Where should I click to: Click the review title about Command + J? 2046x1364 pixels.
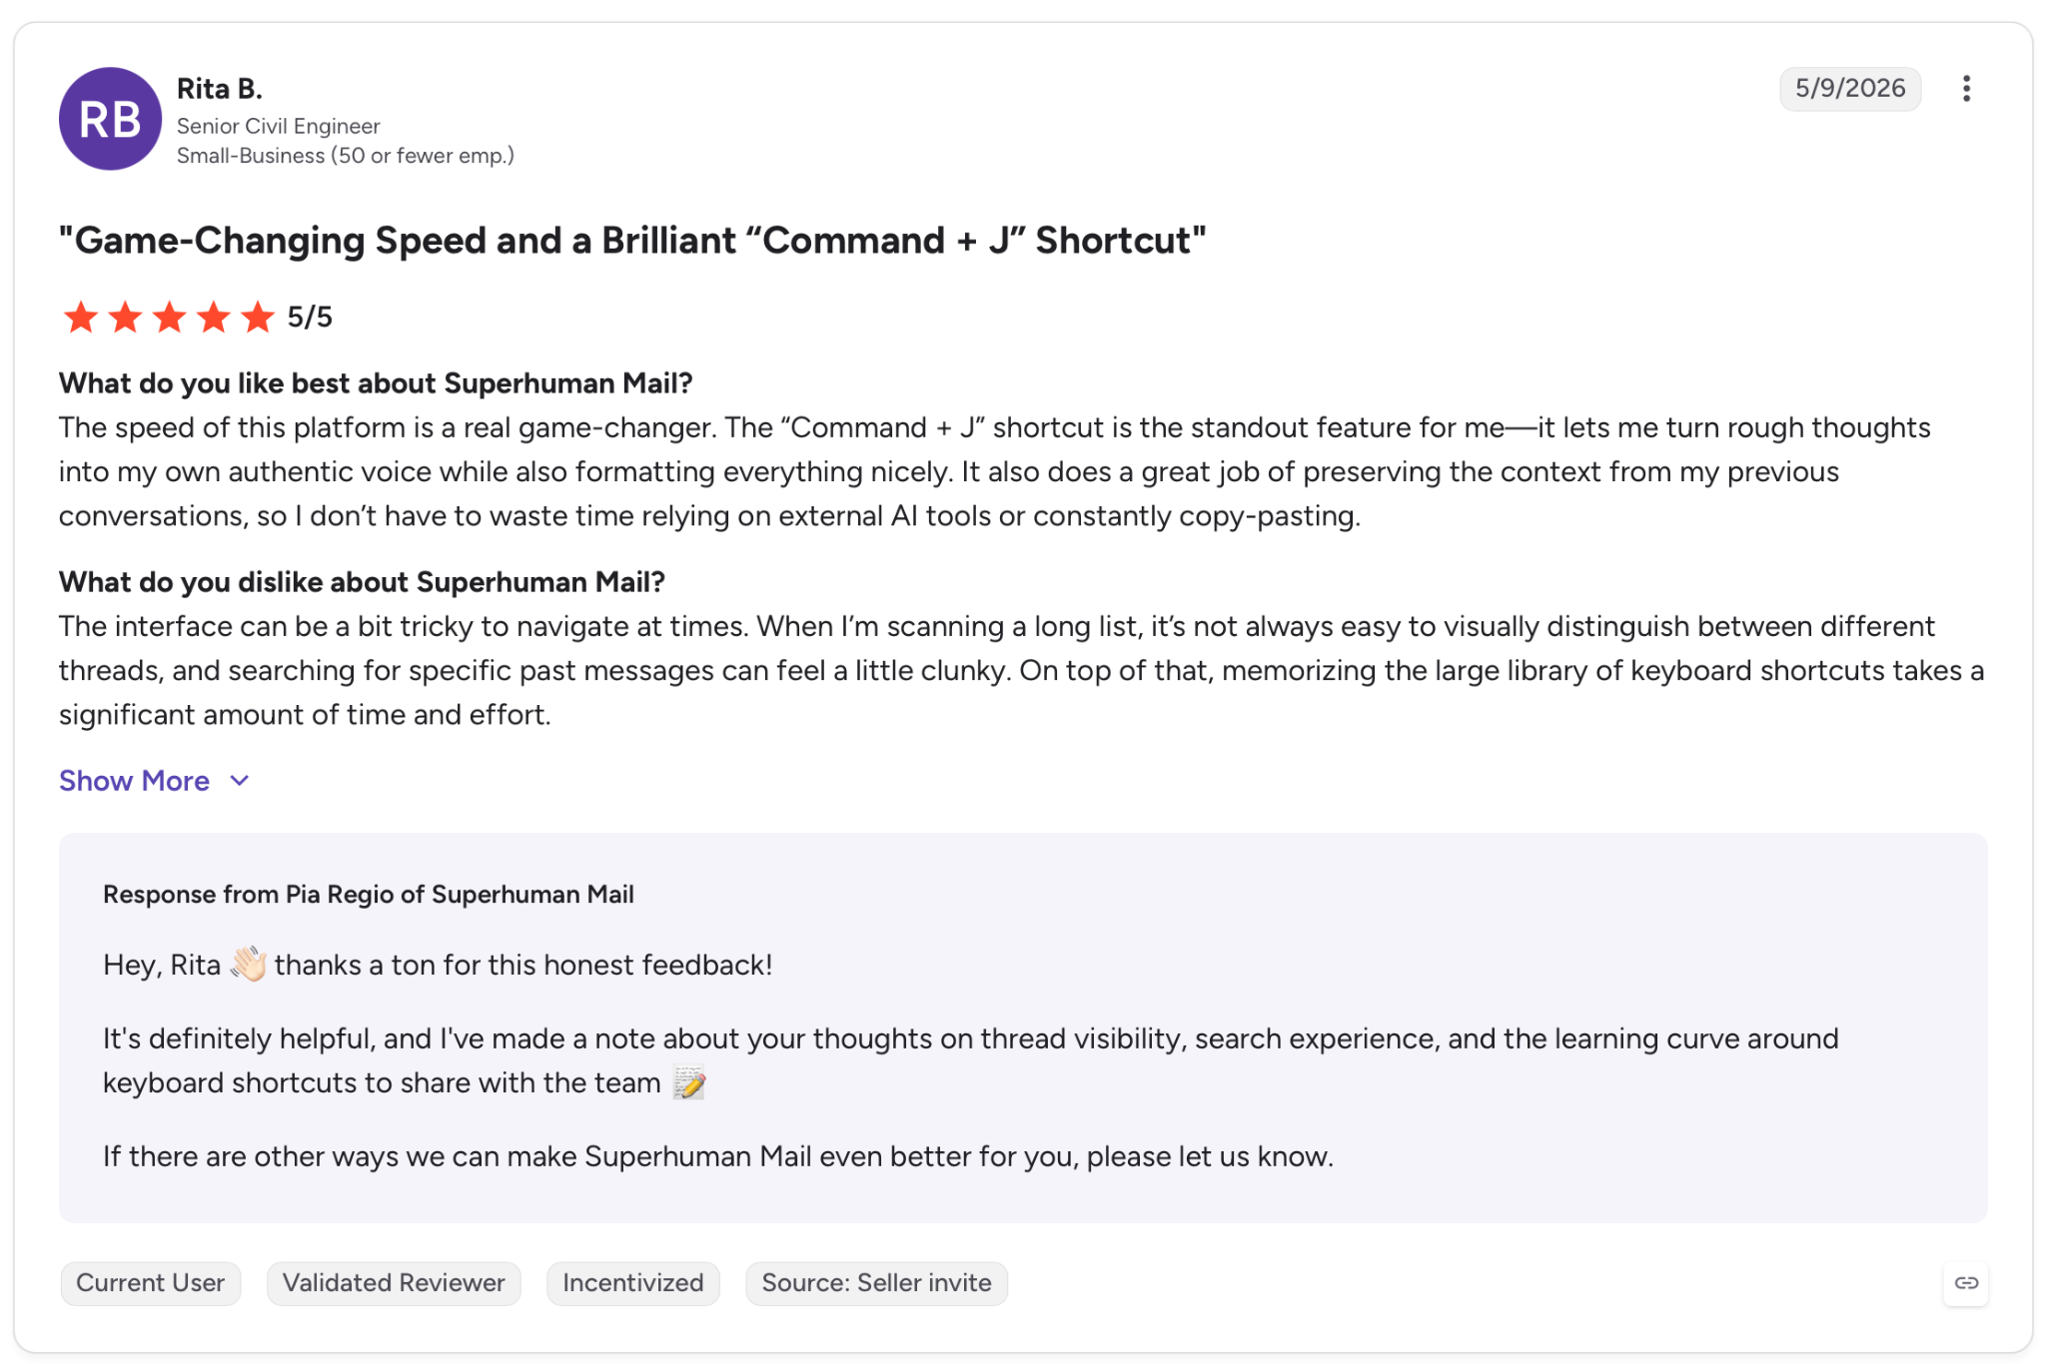click(632, 241)
